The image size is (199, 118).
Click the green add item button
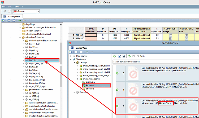coord(114,56)
